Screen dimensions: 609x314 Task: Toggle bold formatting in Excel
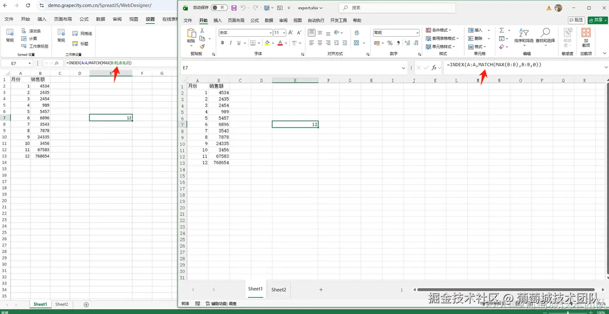222,43
